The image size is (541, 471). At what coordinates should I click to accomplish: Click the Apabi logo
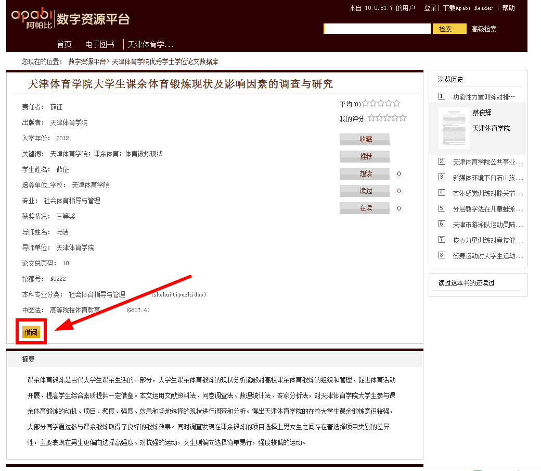tap(32, 18)
